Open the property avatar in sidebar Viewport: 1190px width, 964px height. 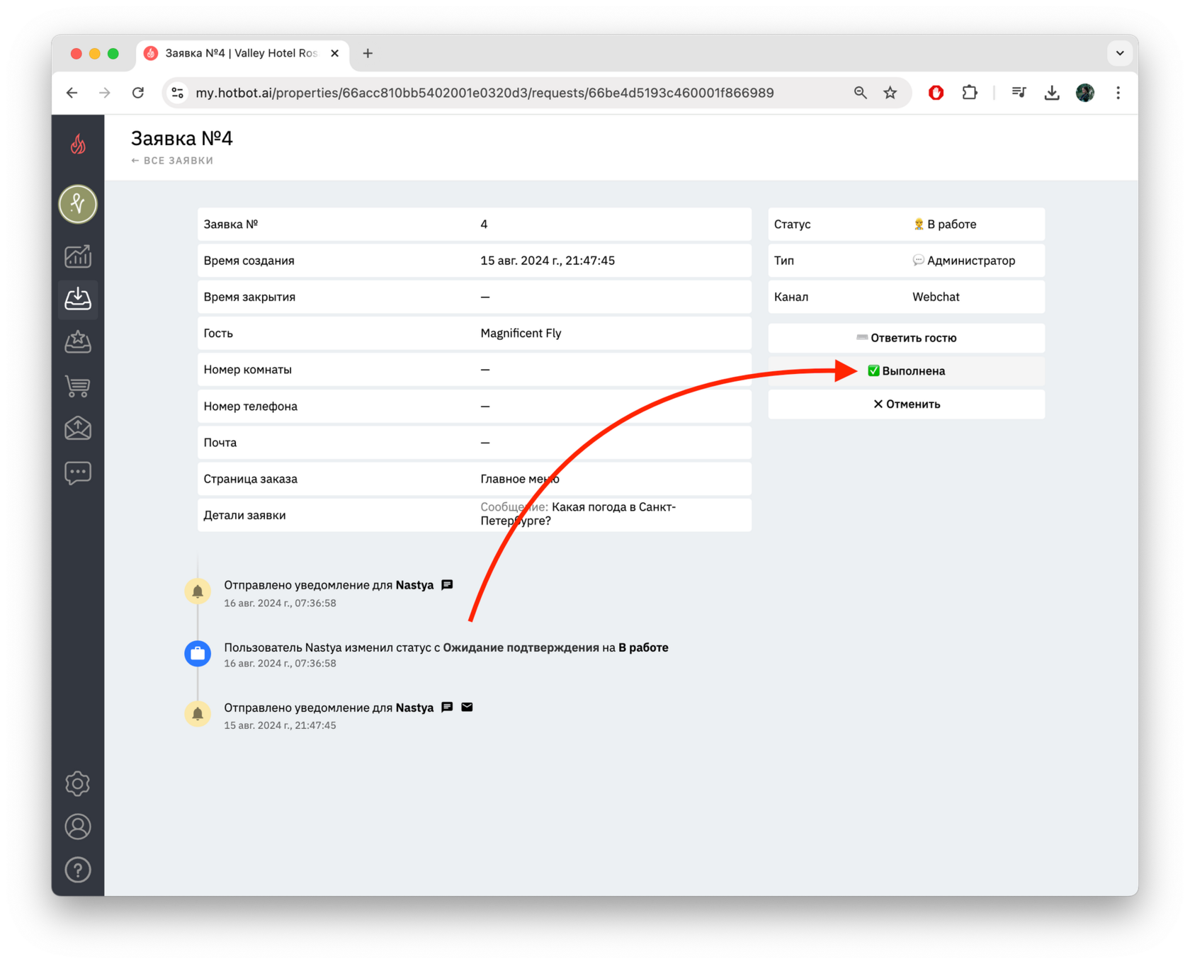78,204
